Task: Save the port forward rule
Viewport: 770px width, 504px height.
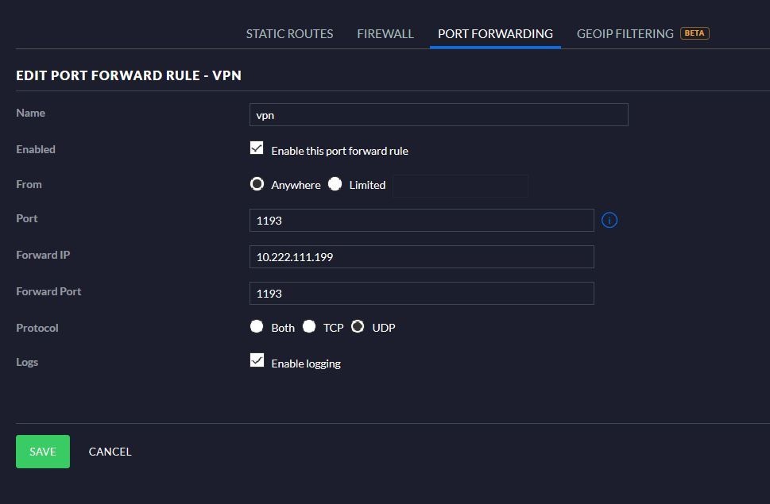Action: click(43, 452)
